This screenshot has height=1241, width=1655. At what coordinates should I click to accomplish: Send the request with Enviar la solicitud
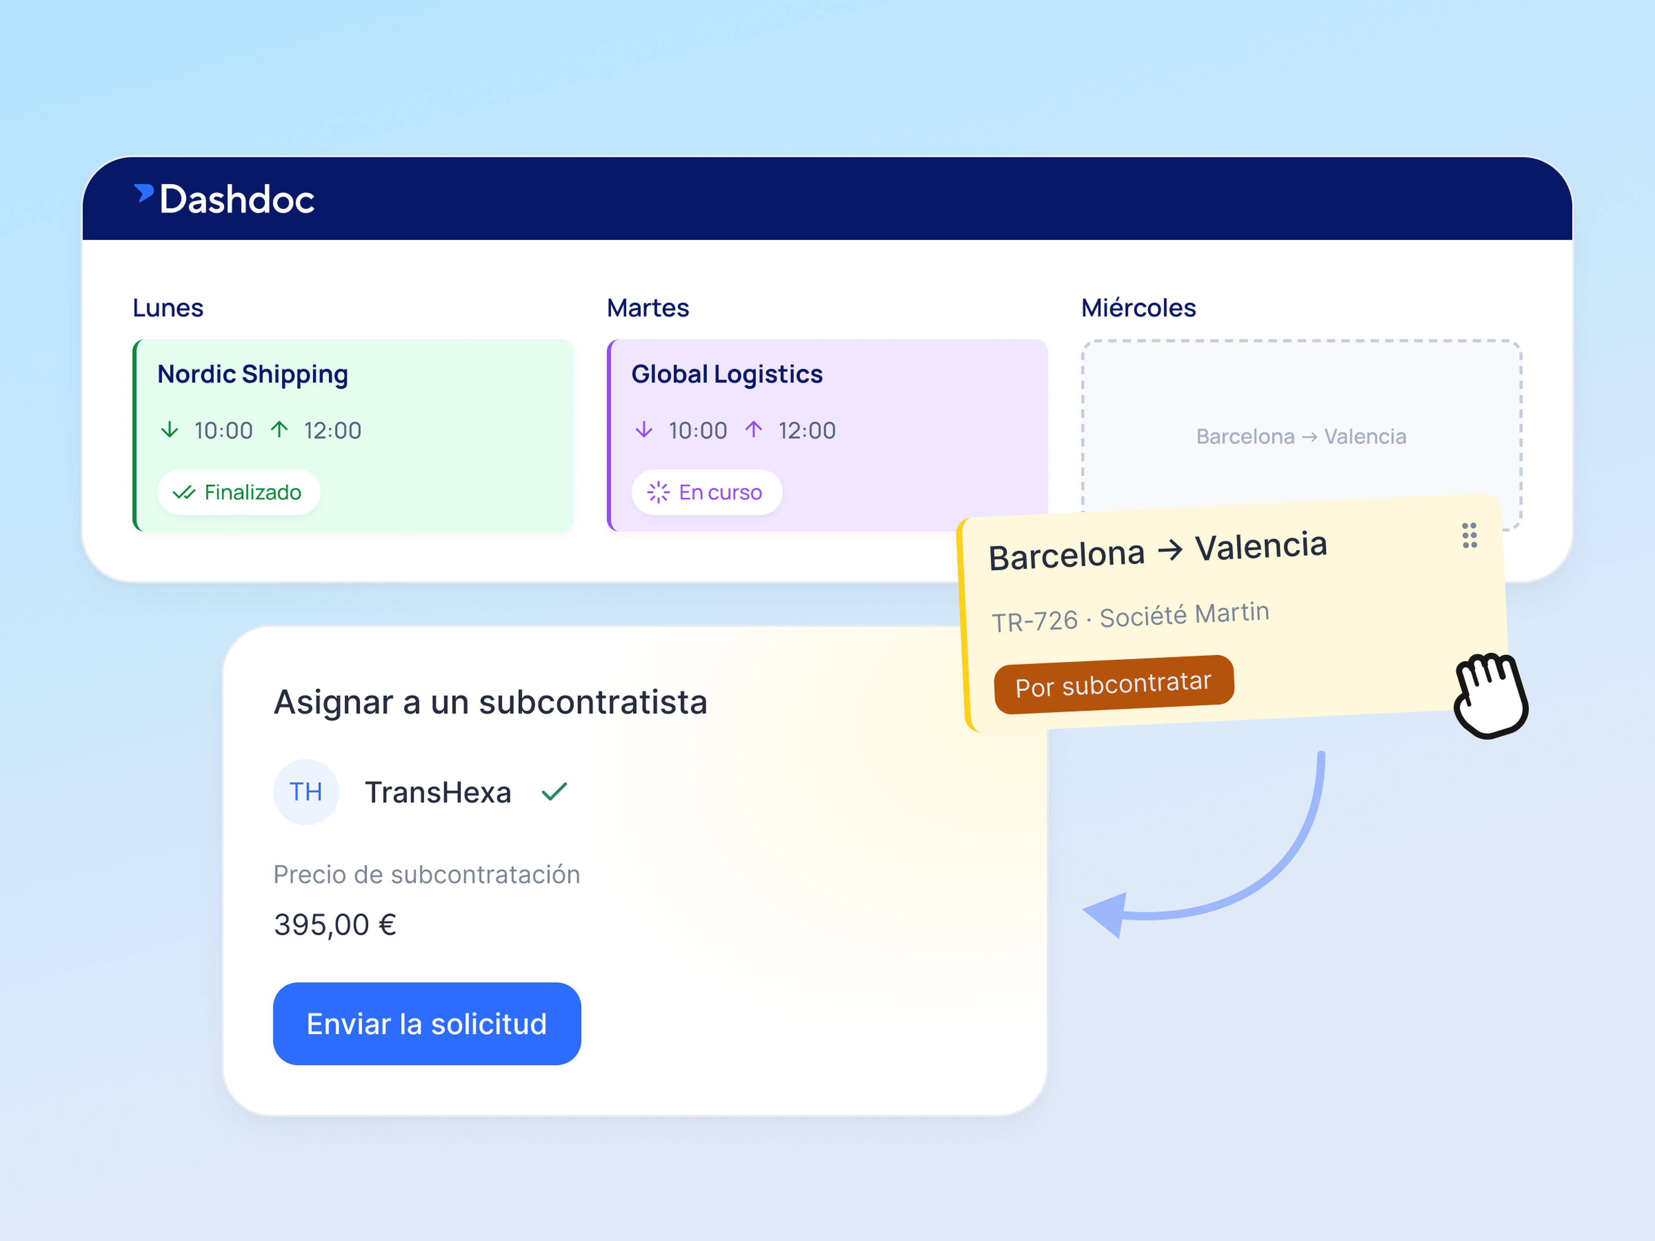[427, 1023]
